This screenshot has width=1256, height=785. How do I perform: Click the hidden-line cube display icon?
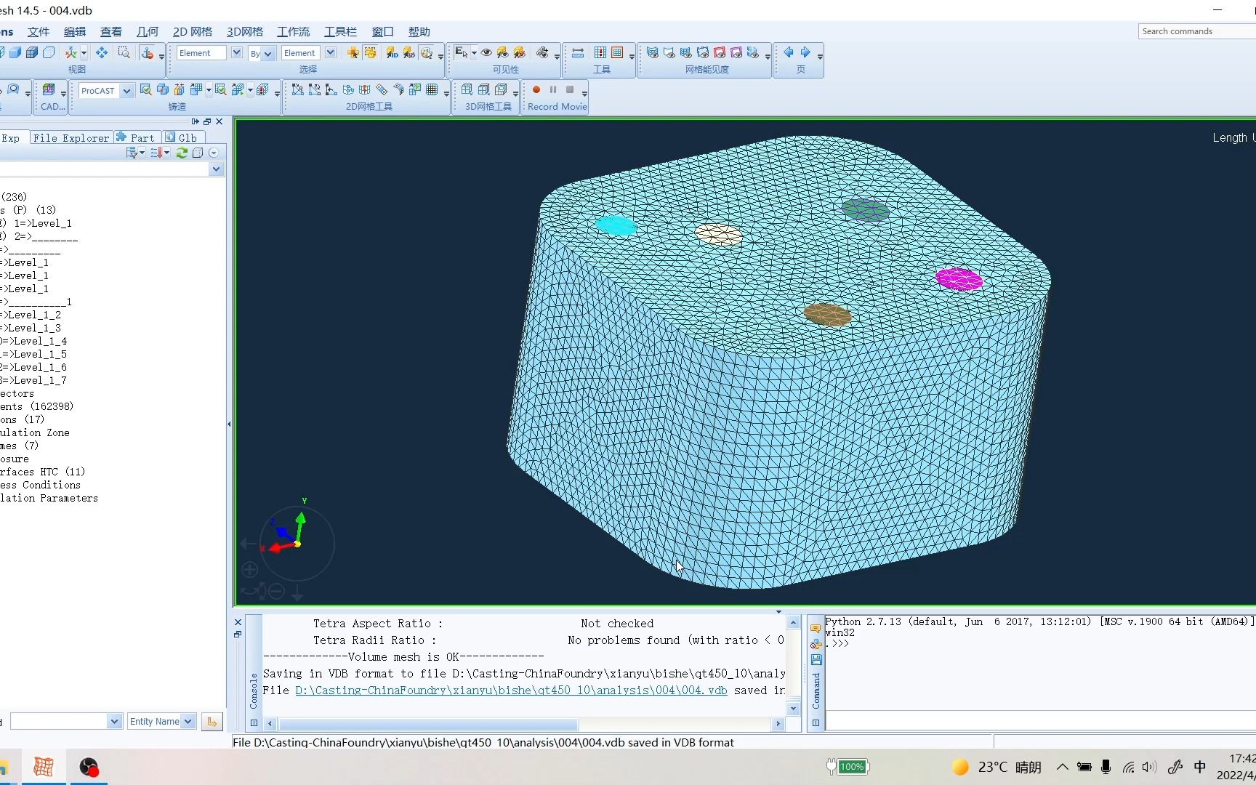click(32, 52)
